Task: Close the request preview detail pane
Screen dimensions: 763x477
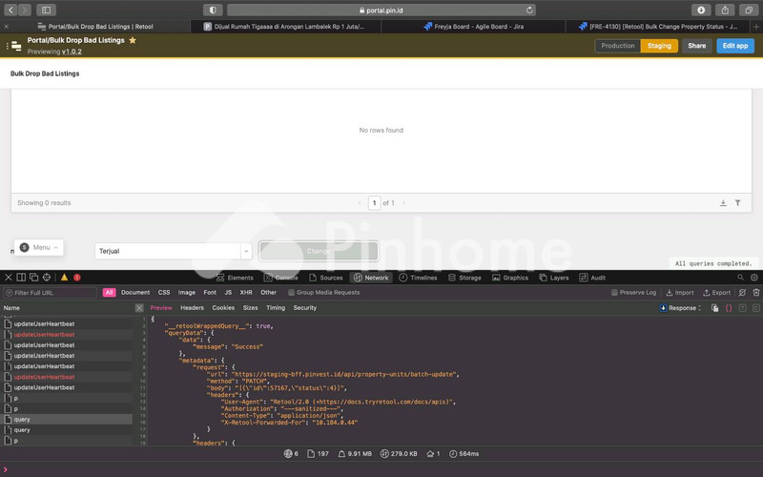Action: point(139,308)
